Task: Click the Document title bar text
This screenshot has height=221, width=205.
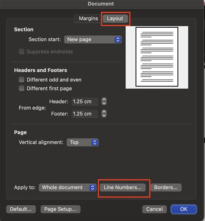Action: [x=101, y=4]
